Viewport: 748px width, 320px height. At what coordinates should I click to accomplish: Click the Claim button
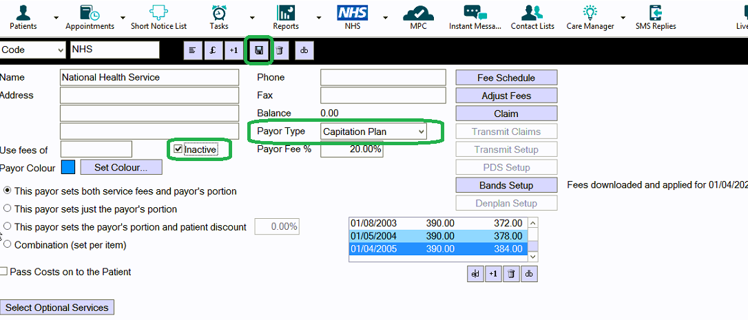click(x=506, y=114)
